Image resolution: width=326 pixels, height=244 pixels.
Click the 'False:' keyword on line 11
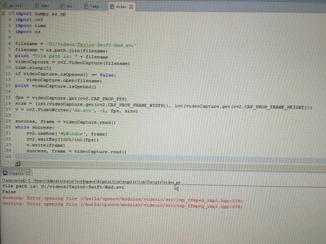click(108, 75)
